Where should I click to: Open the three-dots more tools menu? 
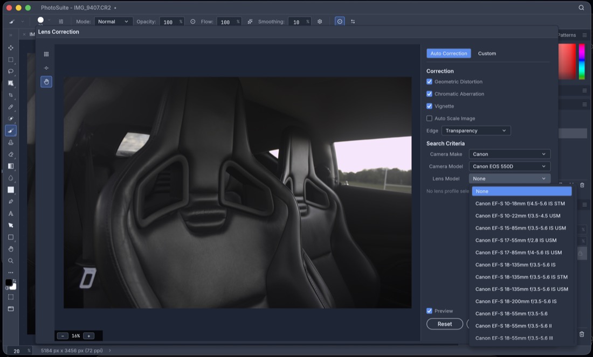click(x=11, y=272)
